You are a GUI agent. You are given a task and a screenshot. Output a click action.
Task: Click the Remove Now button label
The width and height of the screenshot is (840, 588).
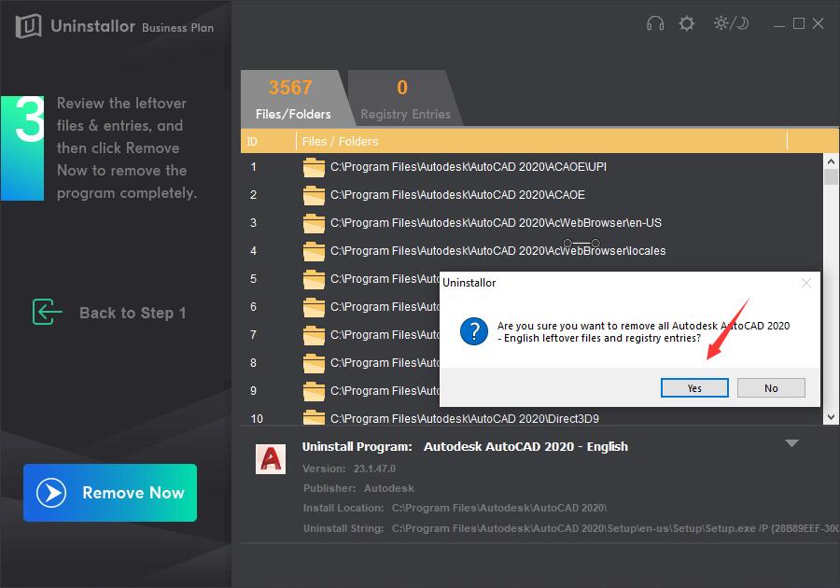coord(133,493)
